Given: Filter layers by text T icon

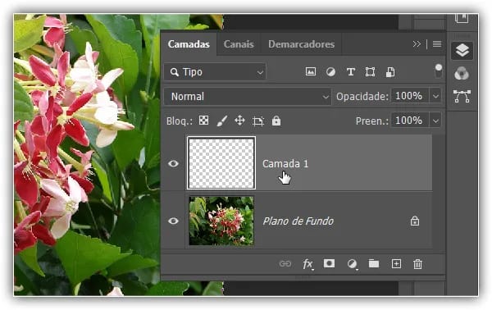Looking at the screenshot, I should (350, 72).
